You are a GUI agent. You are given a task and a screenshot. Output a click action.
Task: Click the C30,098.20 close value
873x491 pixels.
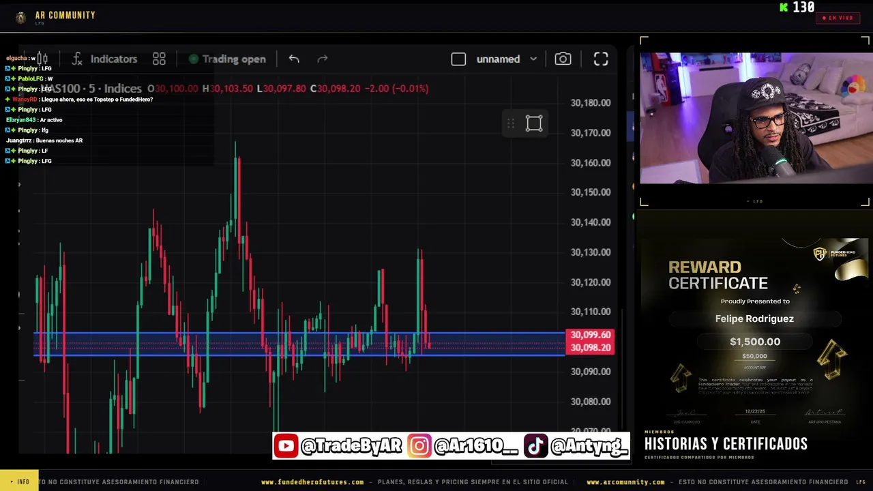pos(335,89)
